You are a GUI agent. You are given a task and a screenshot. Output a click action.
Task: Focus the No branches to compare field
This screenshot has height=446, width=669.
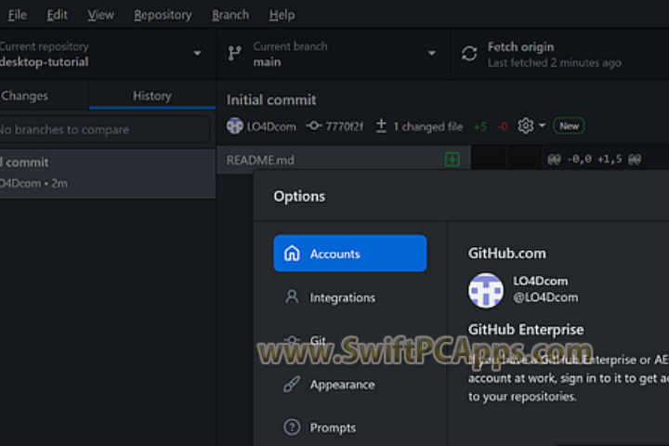click(x=104, y=130)
